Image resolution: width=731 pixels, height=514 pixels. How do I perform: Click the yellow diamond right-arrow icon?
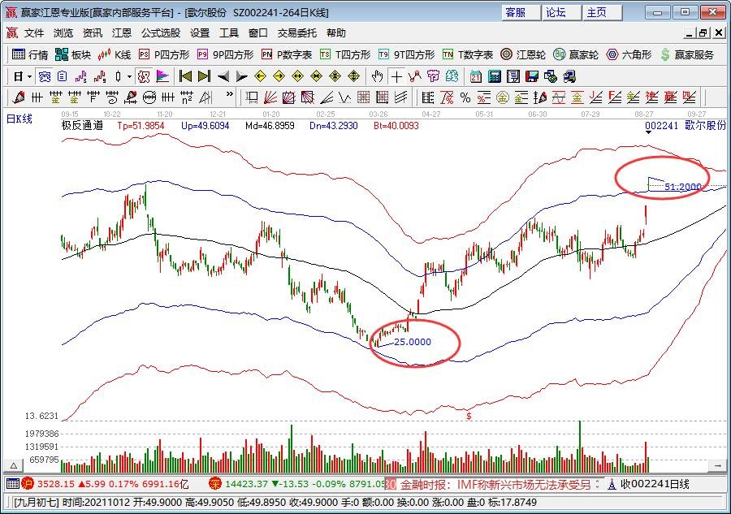point(279,76)
